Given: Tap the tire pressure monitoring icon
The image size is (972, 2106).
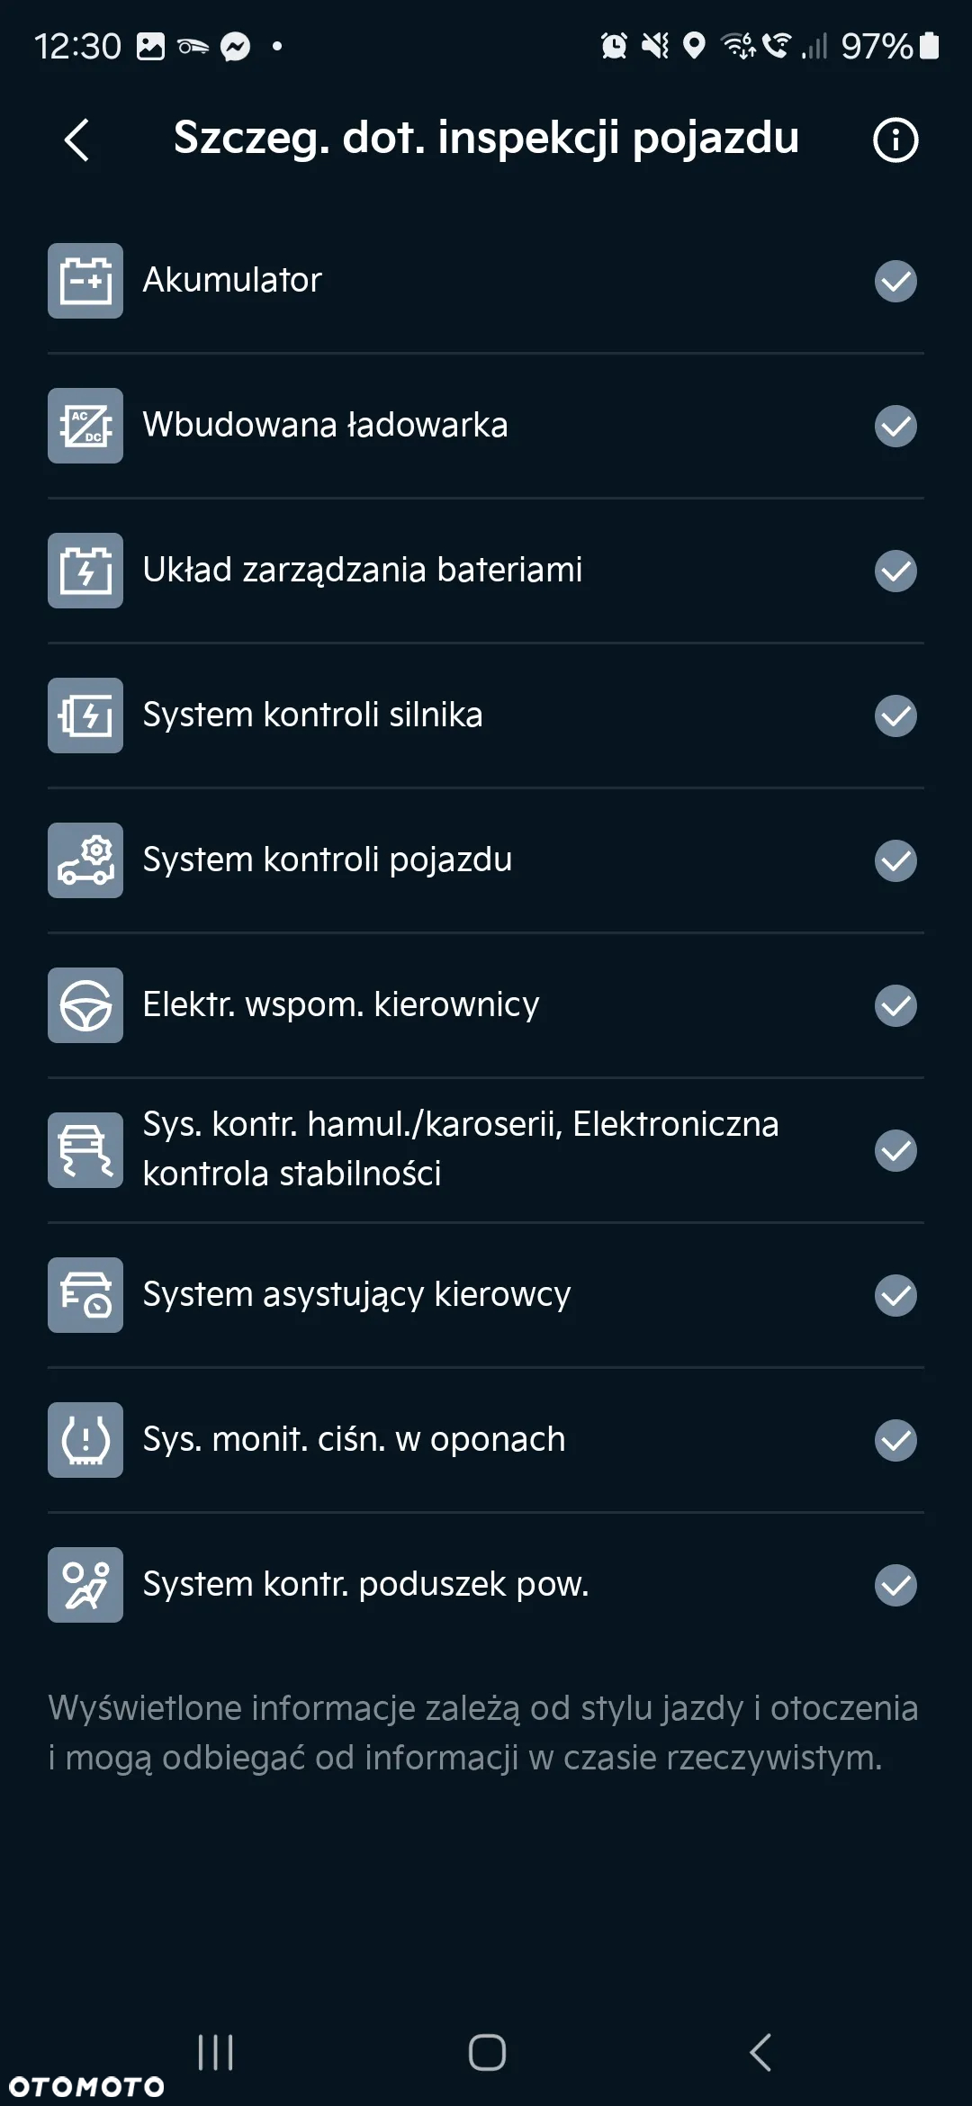Looking at the screenshot, I should (85, 1440).
